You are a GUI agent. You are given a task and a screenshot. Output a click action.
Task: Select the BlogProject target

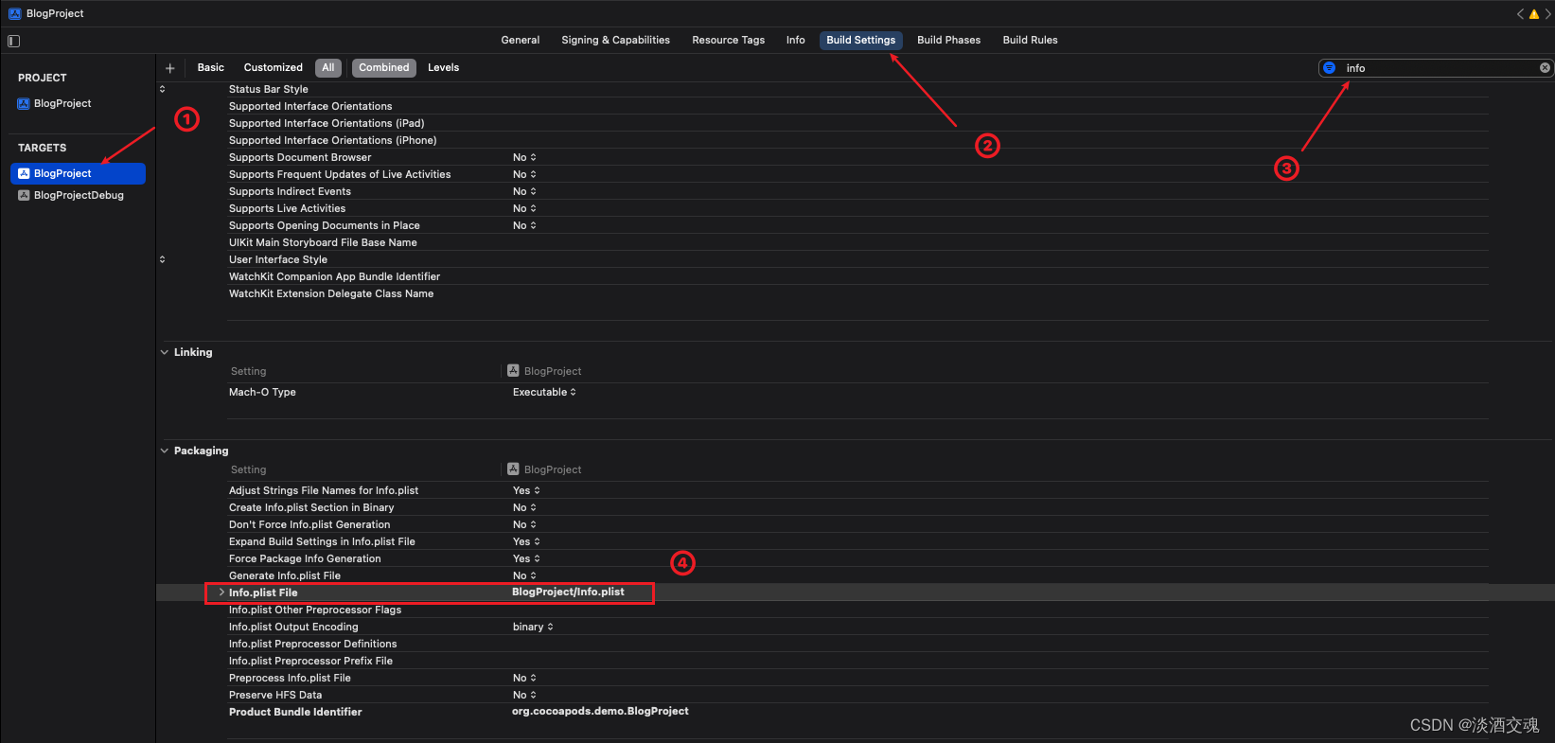point(78,173)
